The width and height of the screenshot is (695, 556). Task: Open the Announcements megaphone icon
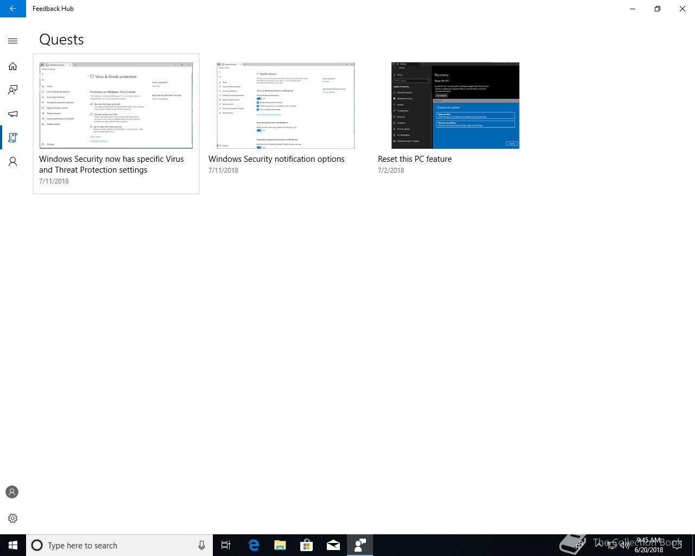point(13,114)
